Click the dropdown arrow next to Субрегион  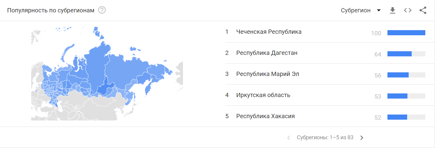(379, 10)
